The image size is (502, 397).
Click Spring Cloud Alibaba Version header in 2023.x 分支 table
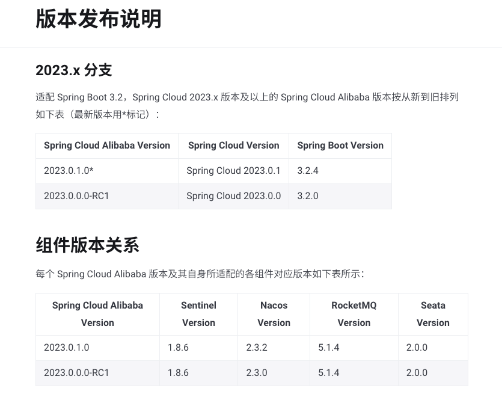click(107, 146)
